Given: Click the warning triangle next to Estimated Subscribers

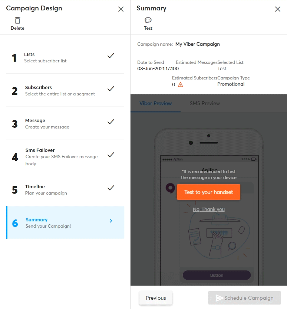Looking at the screenshot, I should tap(181, 84).
